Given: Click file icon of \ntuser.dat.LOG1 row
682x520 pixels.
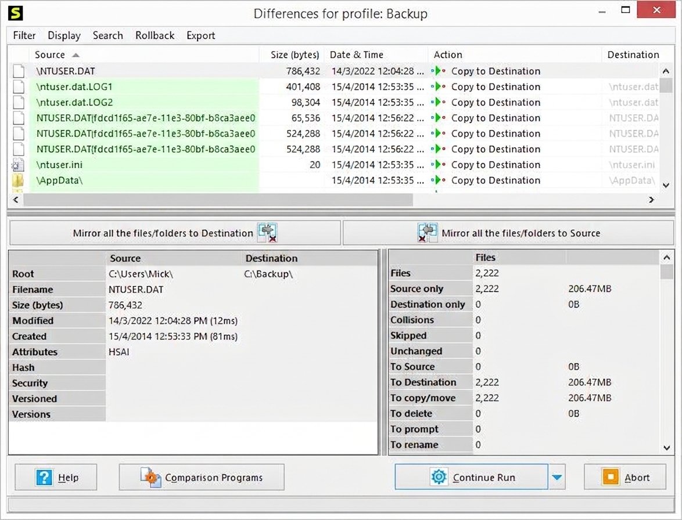Looking at the screenshot, I should coord(18,87).
